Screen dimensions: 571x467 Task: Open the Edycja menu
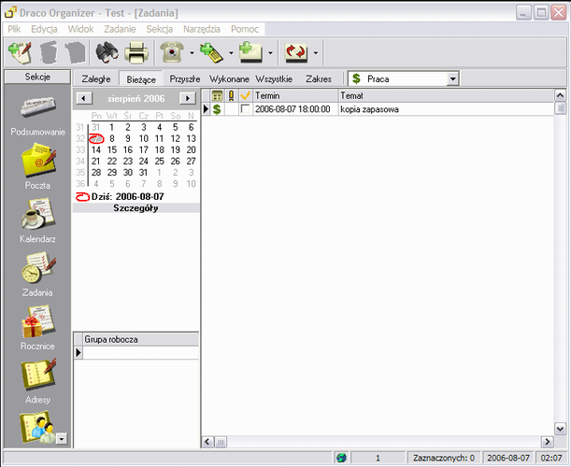[x=44, y=29]
